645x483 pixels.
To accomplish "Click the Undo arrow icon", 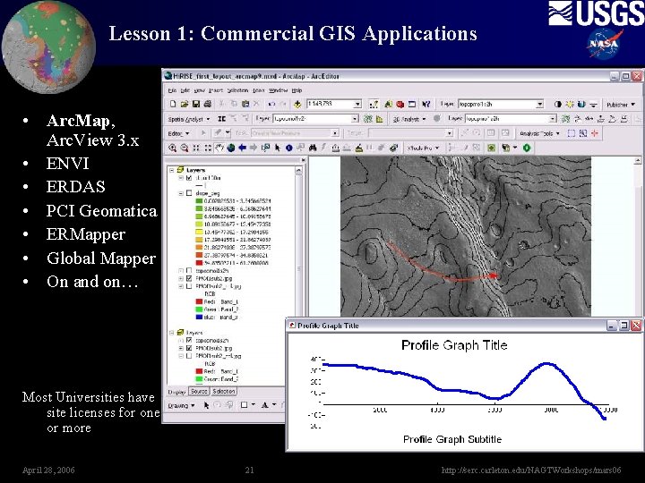I will coord(271,105).
